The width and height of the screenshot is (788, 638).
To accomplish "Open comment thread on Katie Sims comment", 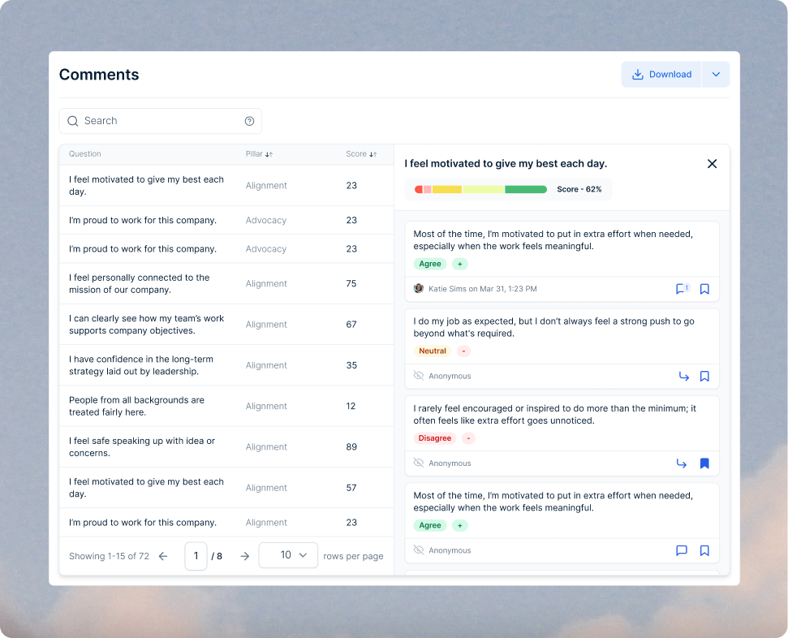I will point(683,289).
